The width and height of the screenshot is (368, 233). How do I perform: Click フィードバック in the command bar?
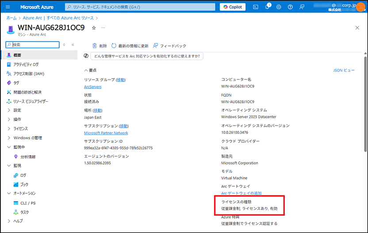click(x=169, y=46)
